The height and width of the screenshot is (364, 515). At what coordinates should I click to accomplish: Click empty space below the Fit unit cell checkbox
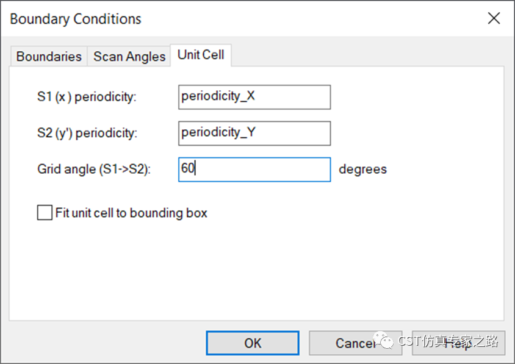pyautogui.click(x=256, y=269)
